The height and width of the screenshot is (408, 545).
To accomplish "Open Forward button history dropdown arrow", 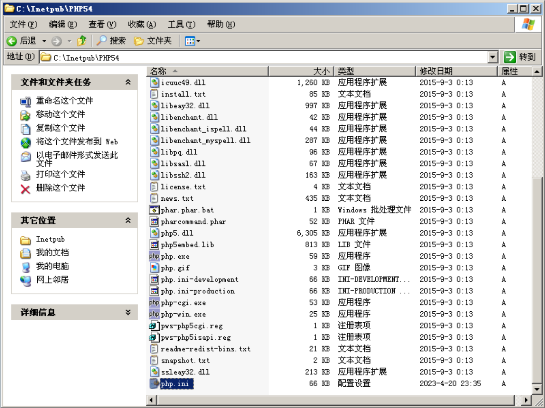I will point(70,41).
